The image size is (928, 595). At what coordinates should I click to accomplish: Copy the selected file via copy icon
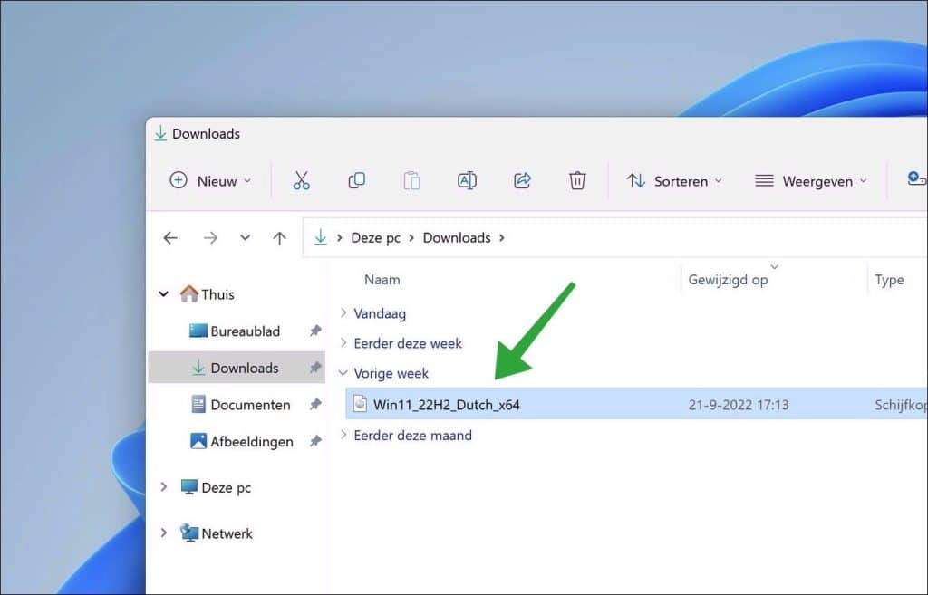[x=356, y=180]
